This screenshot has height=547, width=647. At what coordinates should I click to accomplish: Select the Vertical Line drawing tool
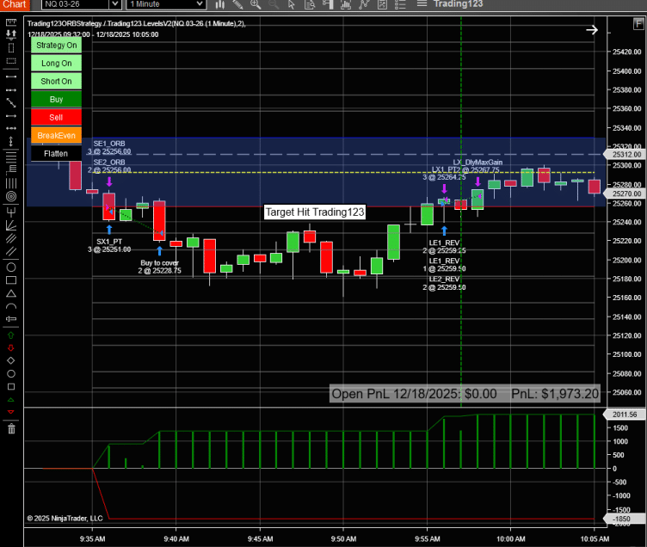click(11, 142)
